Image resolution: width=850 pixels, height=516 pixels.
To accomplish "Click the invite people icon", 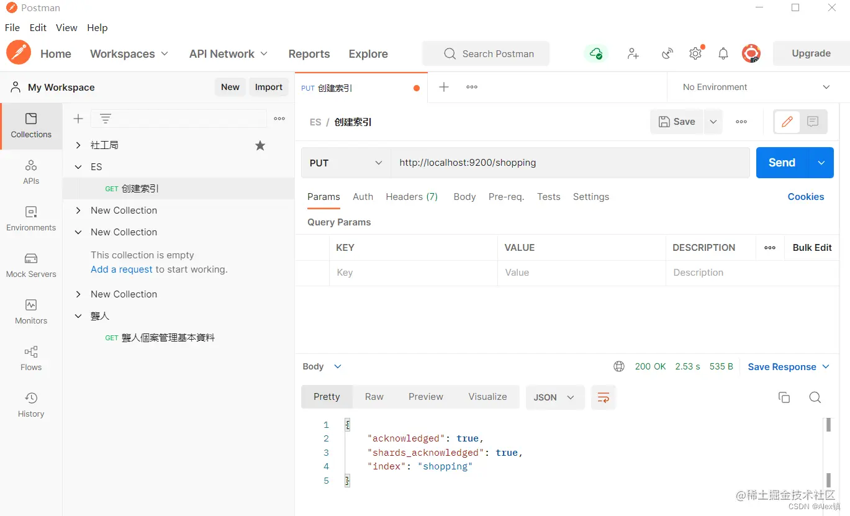I will [633, 53].
